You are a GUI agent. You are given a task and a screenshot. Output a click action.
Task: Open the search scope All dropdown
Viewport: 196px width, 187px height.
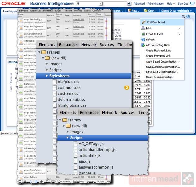pyautogui.click(x=89, y=4)
